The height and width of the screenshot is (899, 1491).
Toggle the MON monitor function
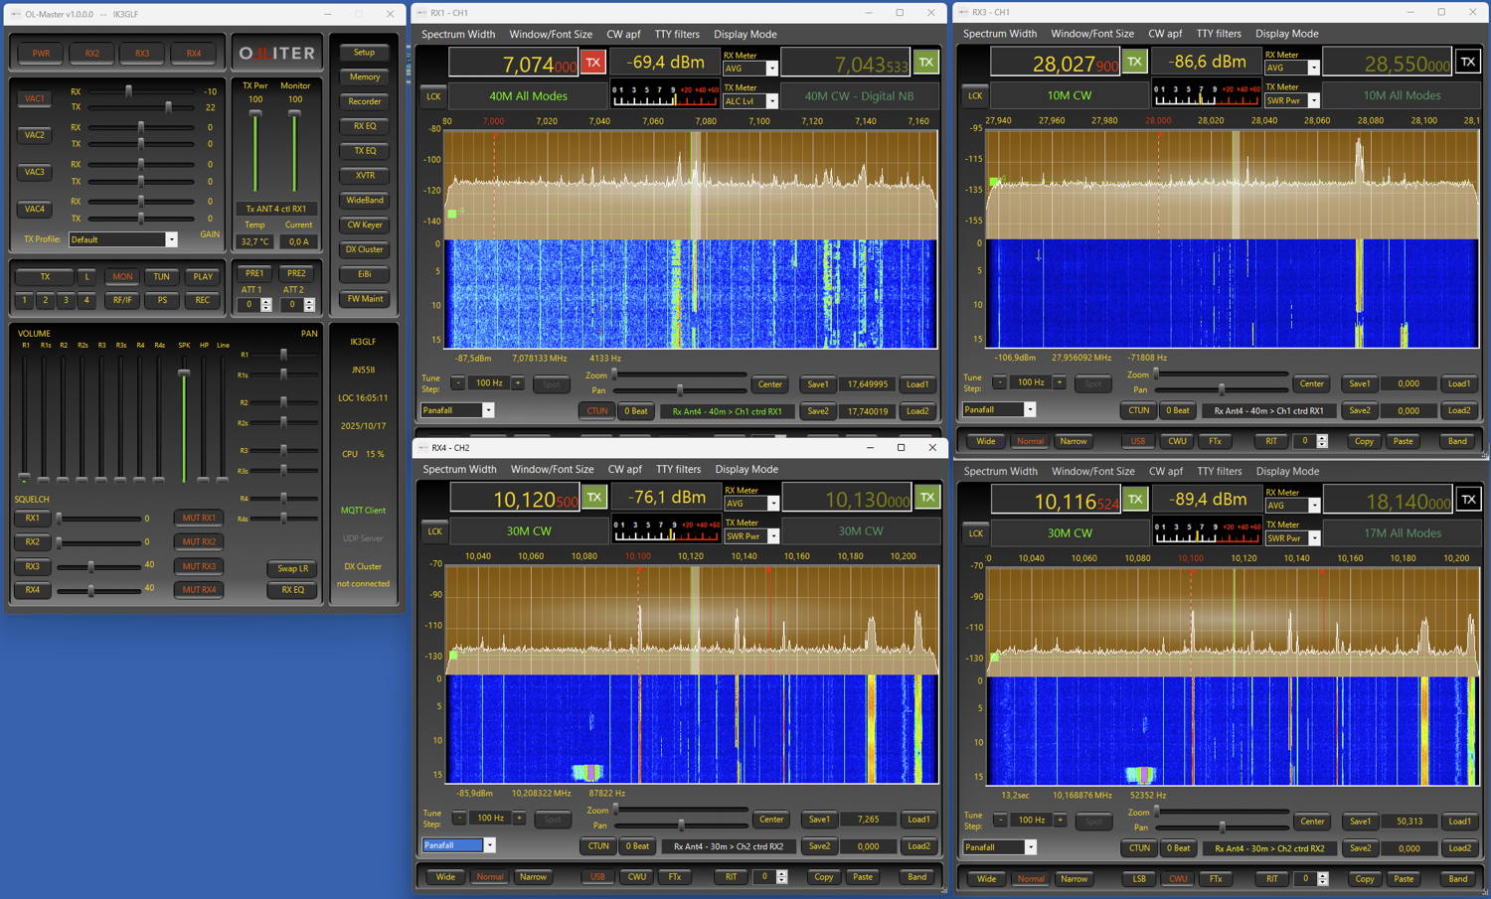(121, 276)
